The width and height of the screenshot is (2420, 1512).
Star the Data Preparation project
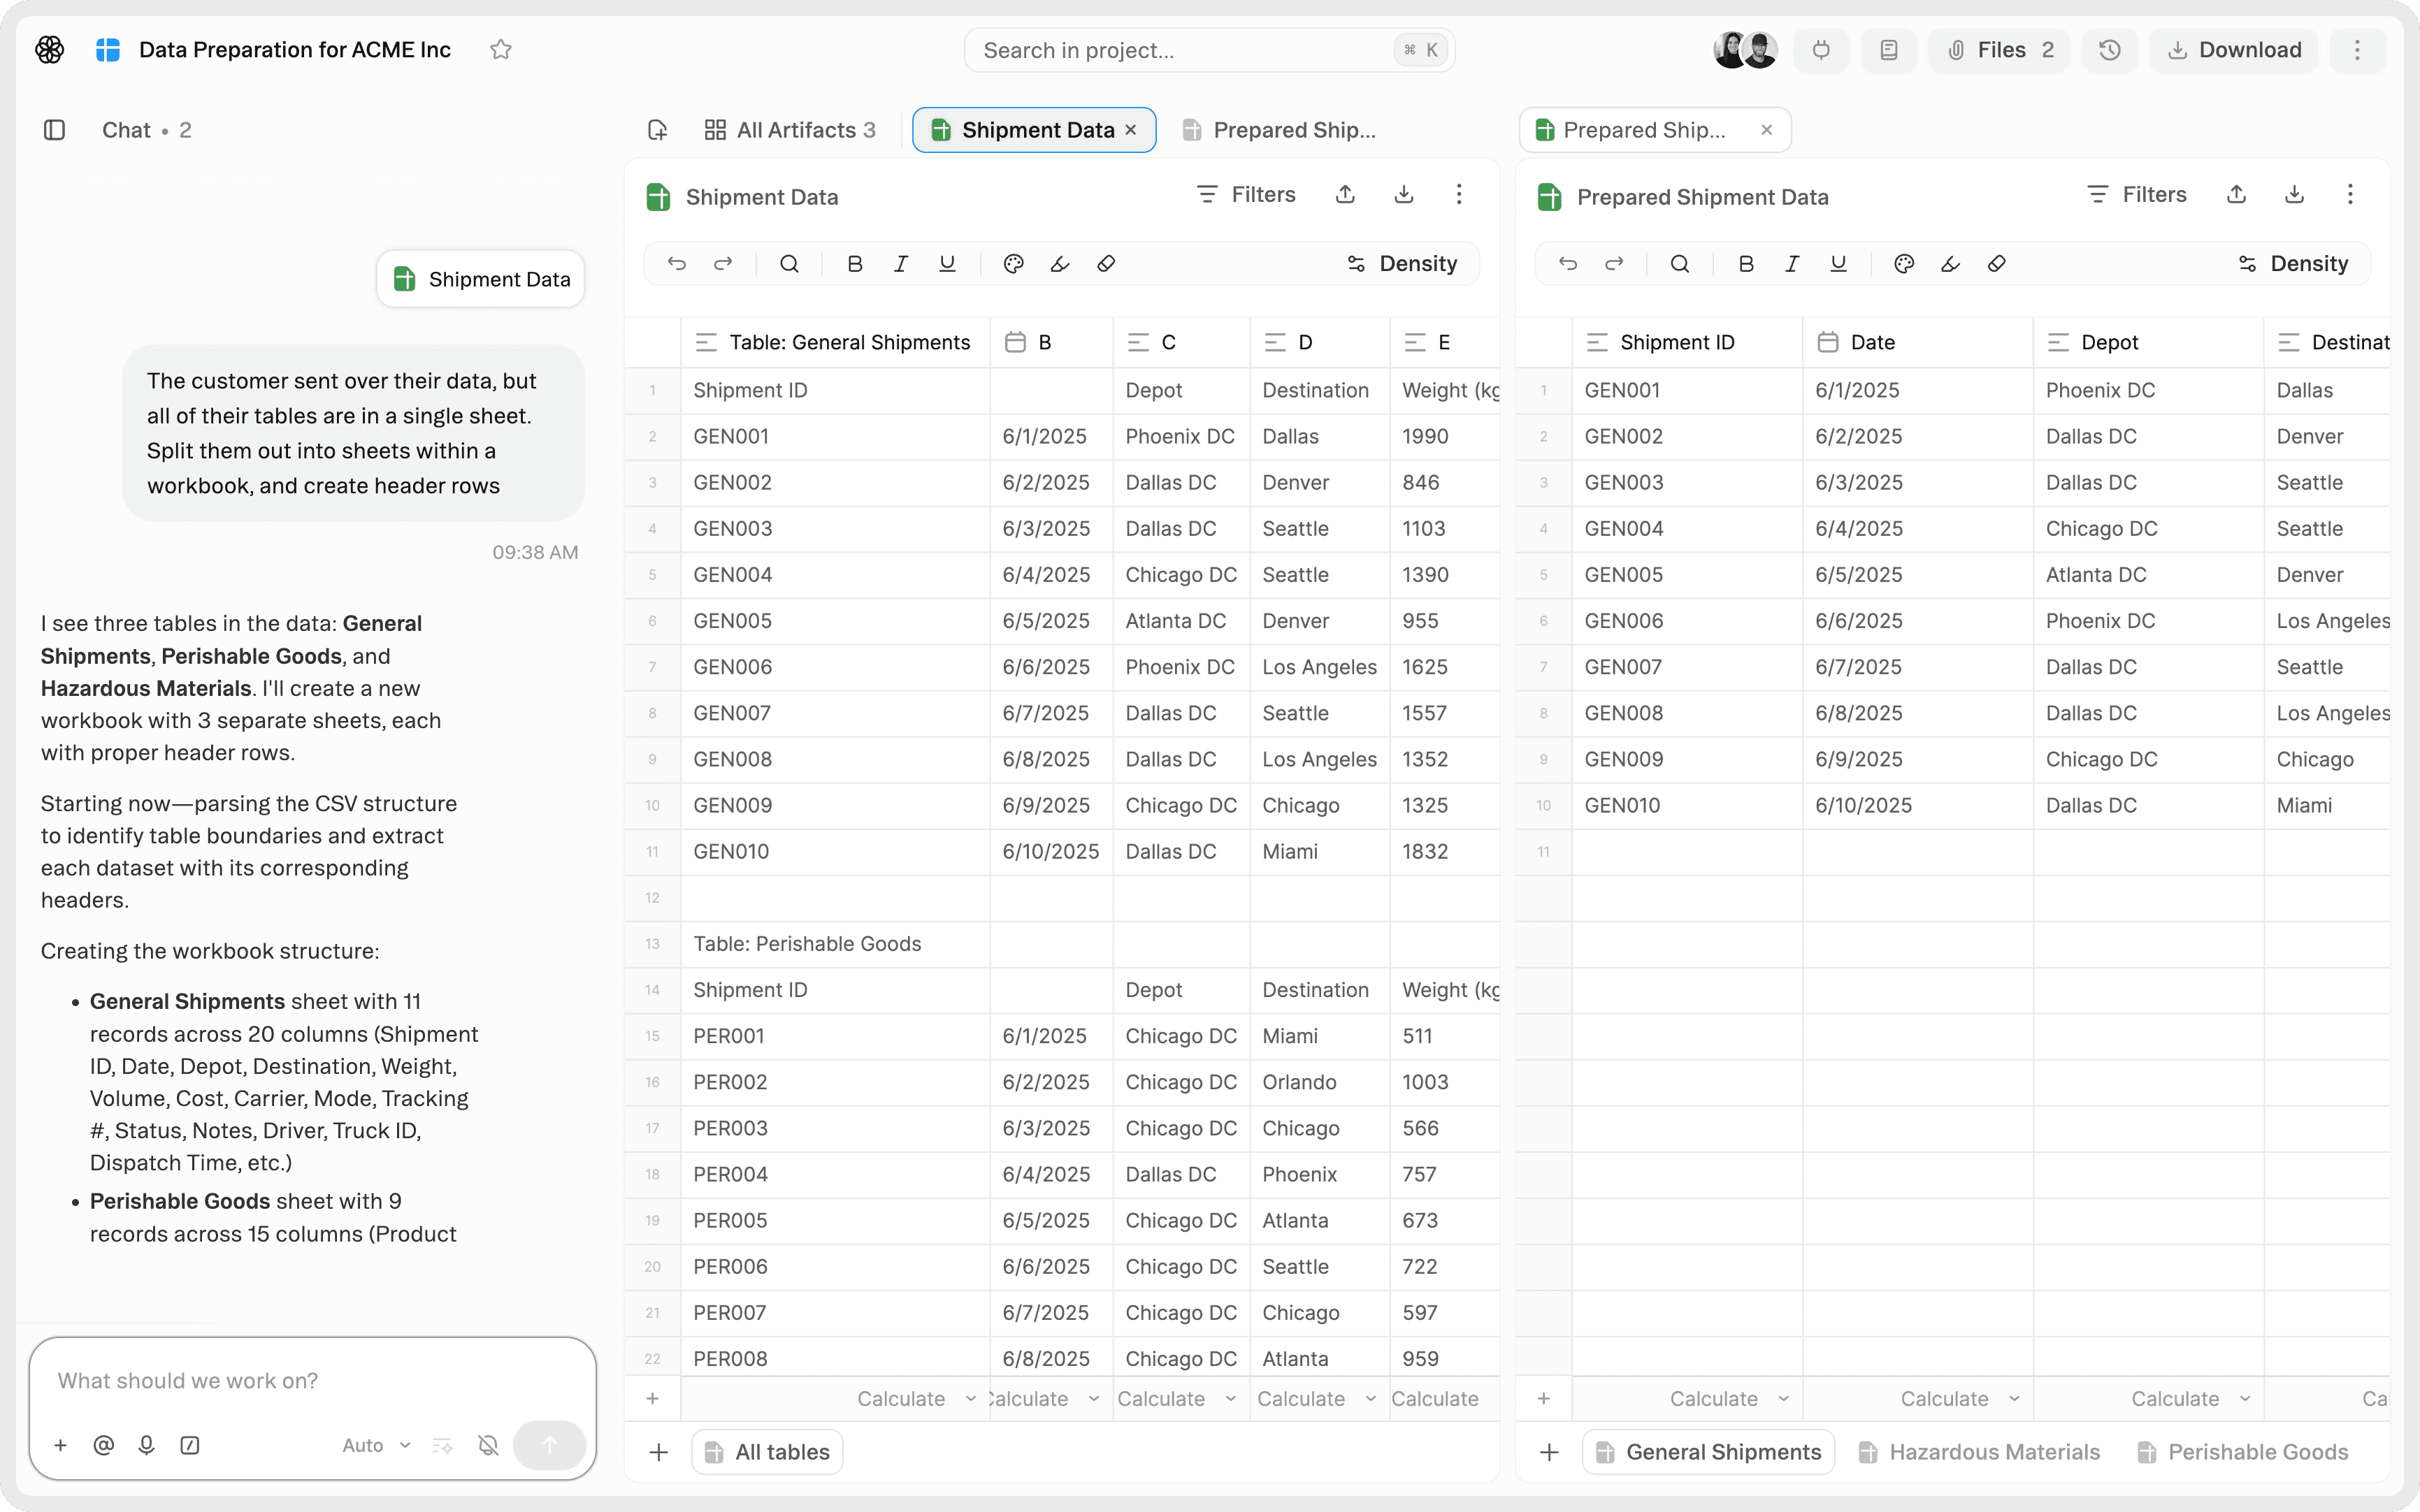[x=501, y=50]
